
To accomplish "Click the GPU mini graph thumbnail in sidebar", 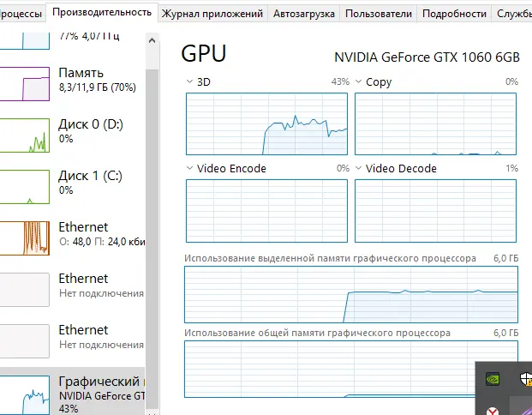I will [x=25, y=394].
